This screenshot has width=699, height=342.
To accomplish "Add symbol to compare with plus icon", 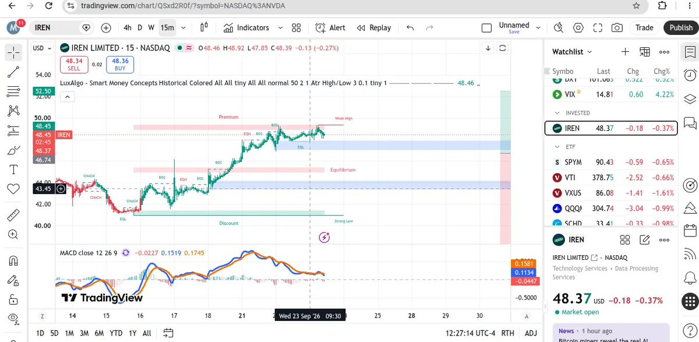I will 106,27.
